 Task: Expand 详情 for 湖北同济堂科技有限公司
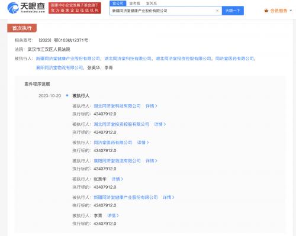[x=152, y=106]
